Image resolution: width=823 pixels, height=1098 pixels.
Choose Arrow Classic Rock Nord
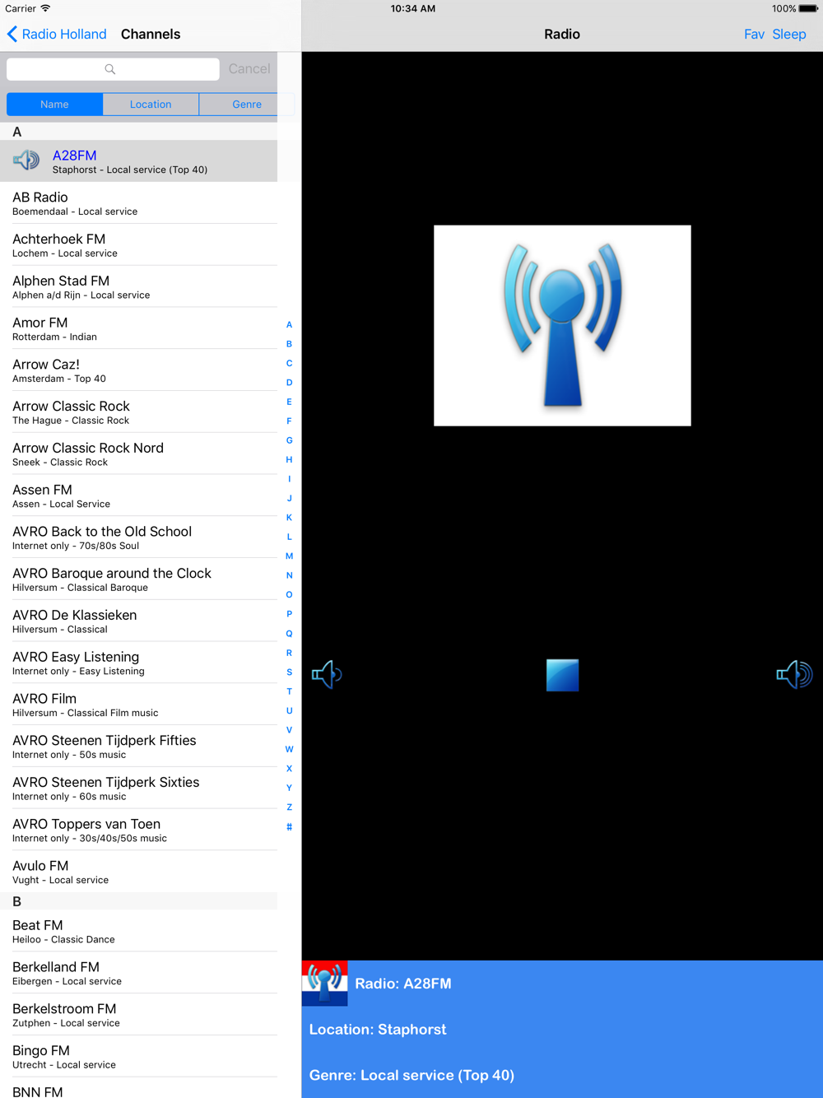pyautogui.click(x=138, y=454)
